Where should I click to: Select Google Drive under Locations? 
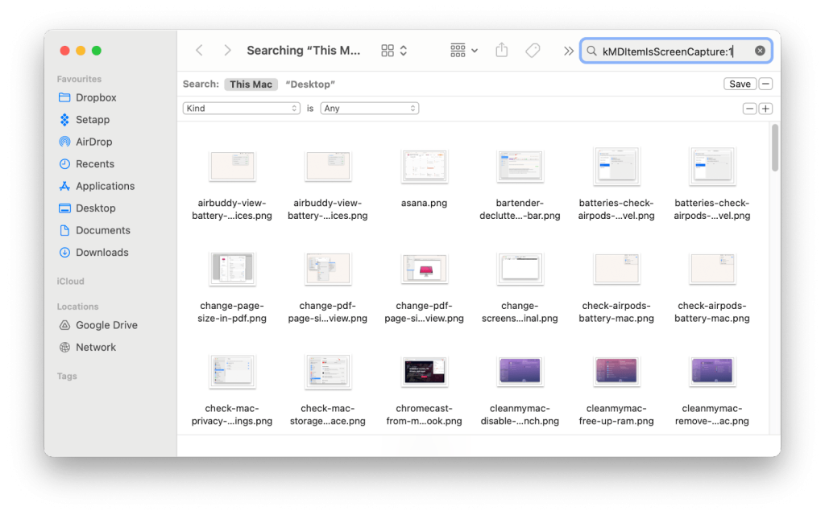click(106, 325)
